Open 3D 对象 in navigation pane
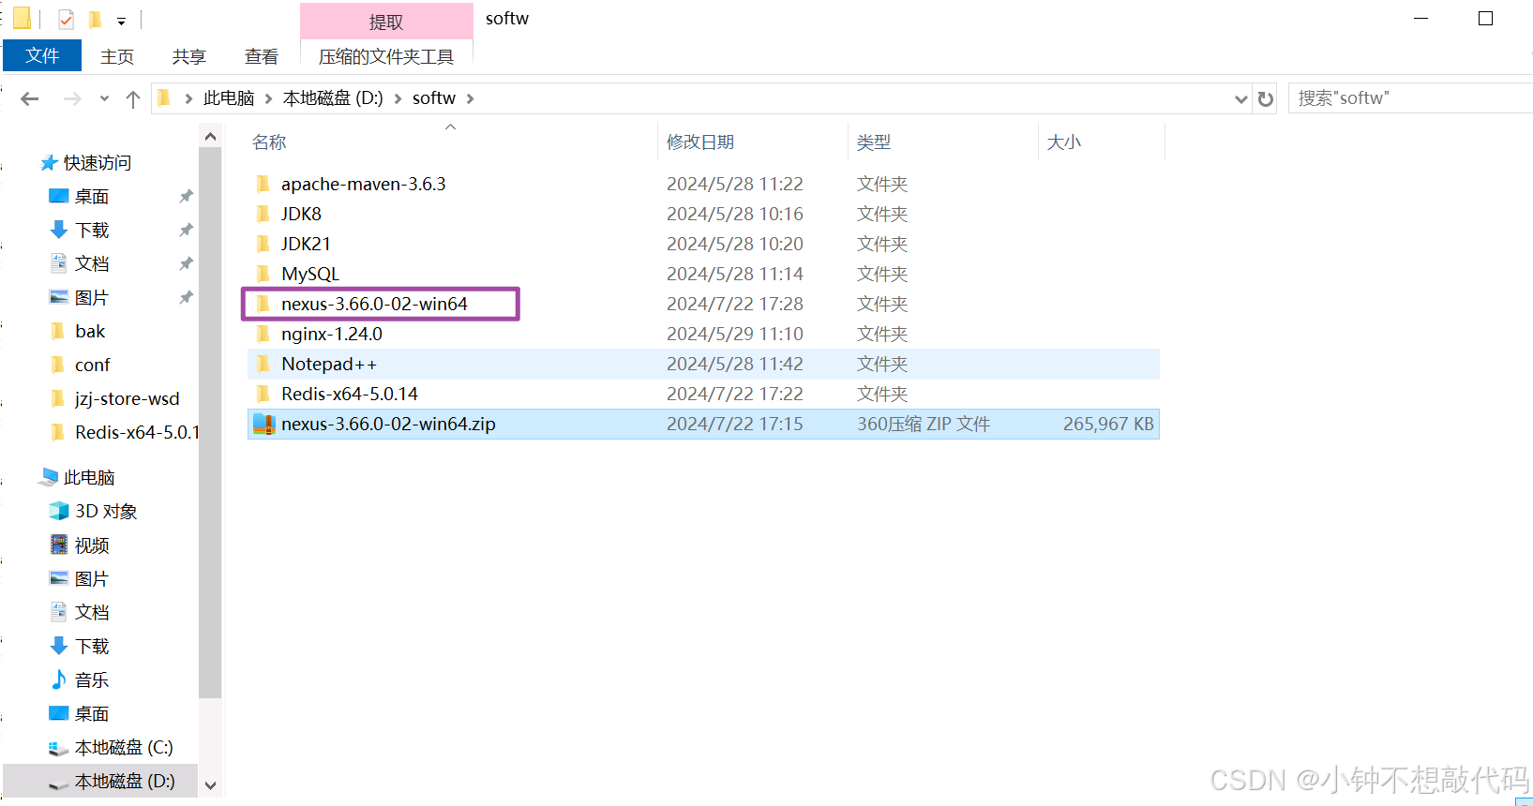 click(106, 512)
